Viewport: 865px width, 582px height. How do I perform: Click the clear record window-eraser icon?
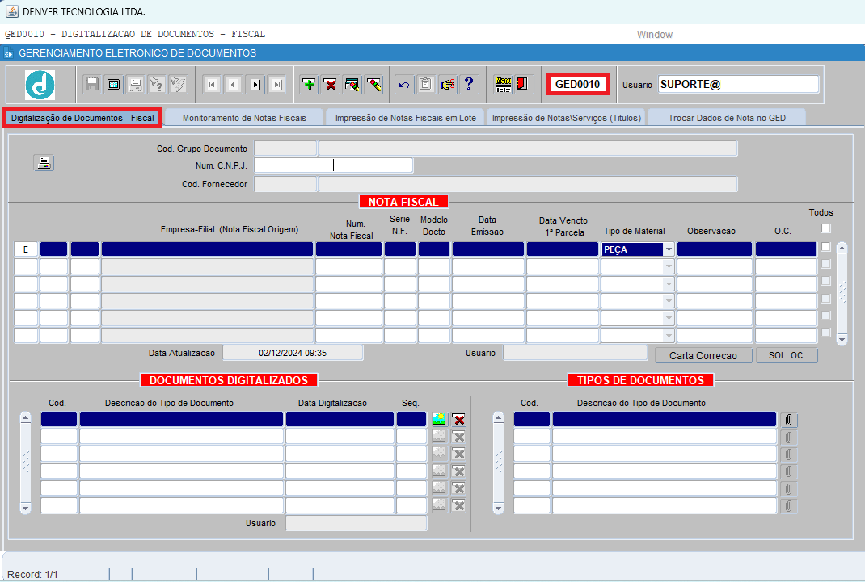(x=352, y=84)
